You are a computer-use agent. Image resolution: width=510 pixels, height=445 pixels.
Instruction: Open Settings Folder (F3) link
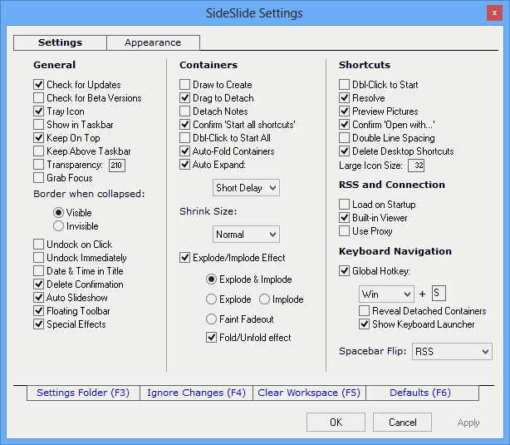click(83, 393)
